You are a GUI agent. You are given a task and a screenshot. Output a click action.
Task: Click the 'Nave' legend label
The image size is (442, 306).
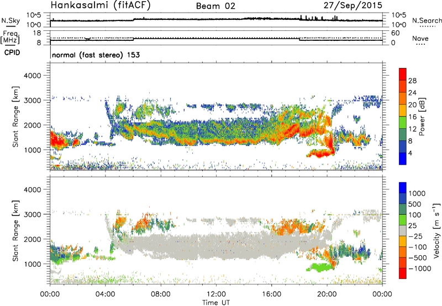pos(420,38)
